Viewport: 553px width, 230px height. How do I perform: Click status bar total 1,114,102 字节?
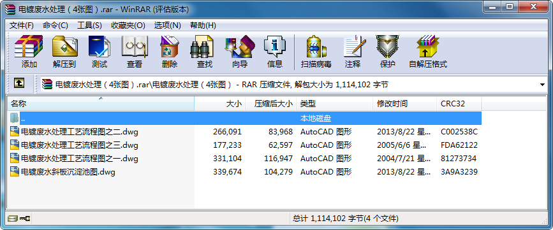tap(346, 219)
